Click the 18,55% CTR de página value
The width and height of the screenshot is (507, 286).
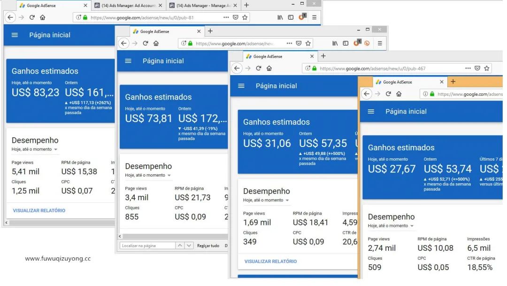[x=480, y=267]
